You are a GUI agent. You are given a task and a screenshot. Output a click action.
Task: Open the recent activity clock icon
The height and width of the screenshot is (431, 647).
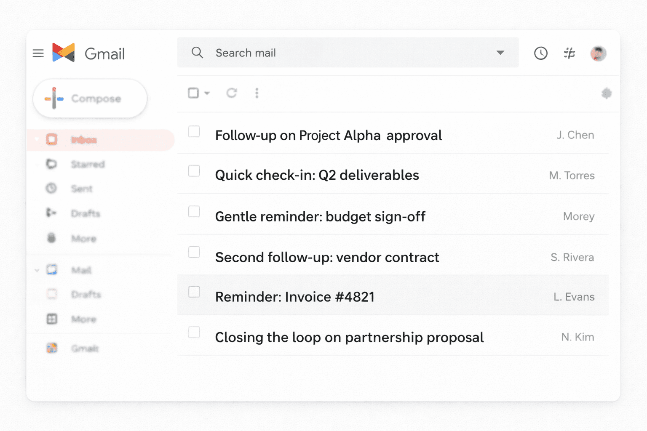[x=541, y=53]
